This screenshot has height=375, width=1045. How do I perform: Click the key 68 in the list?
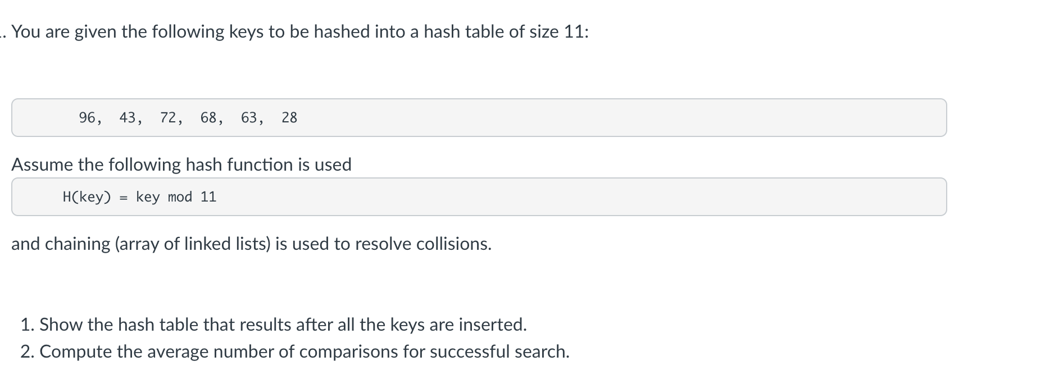pos(208,117)
